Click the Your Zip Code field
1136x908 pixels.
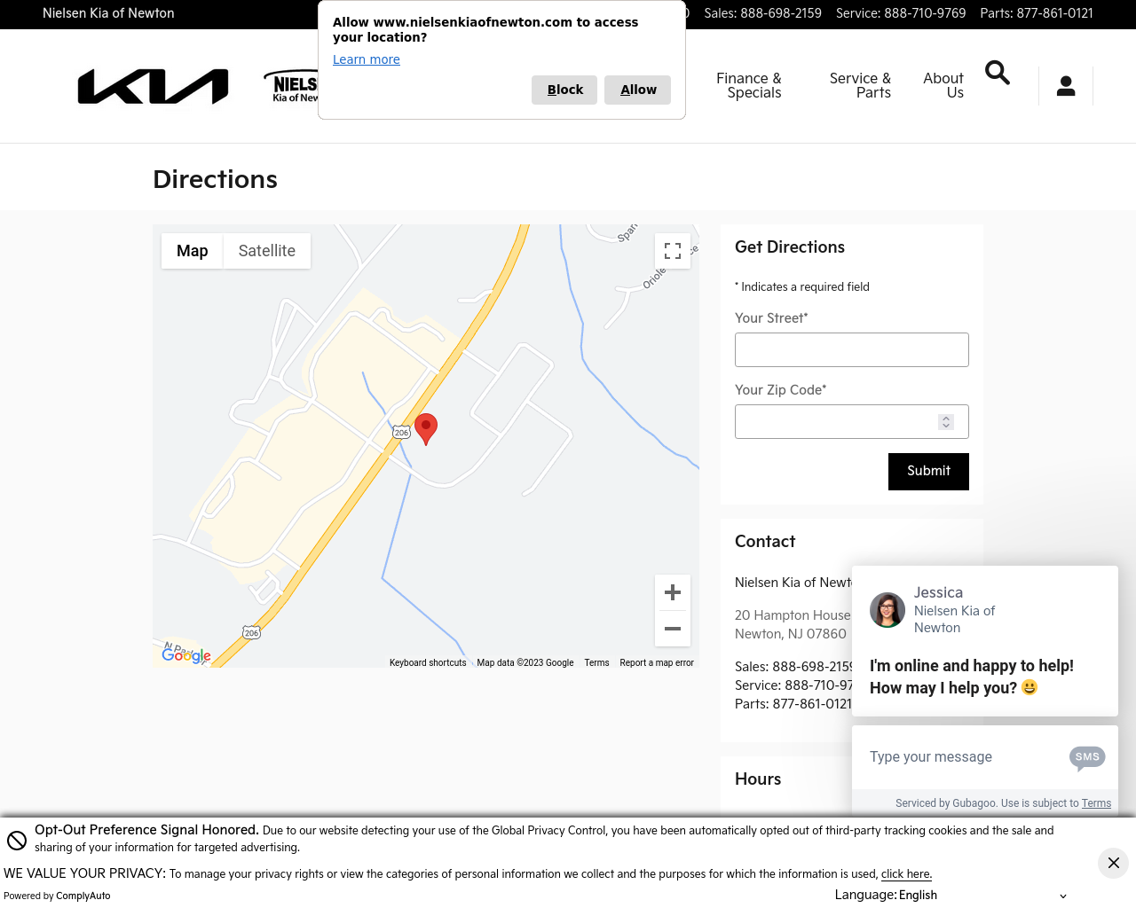[852, 422]
